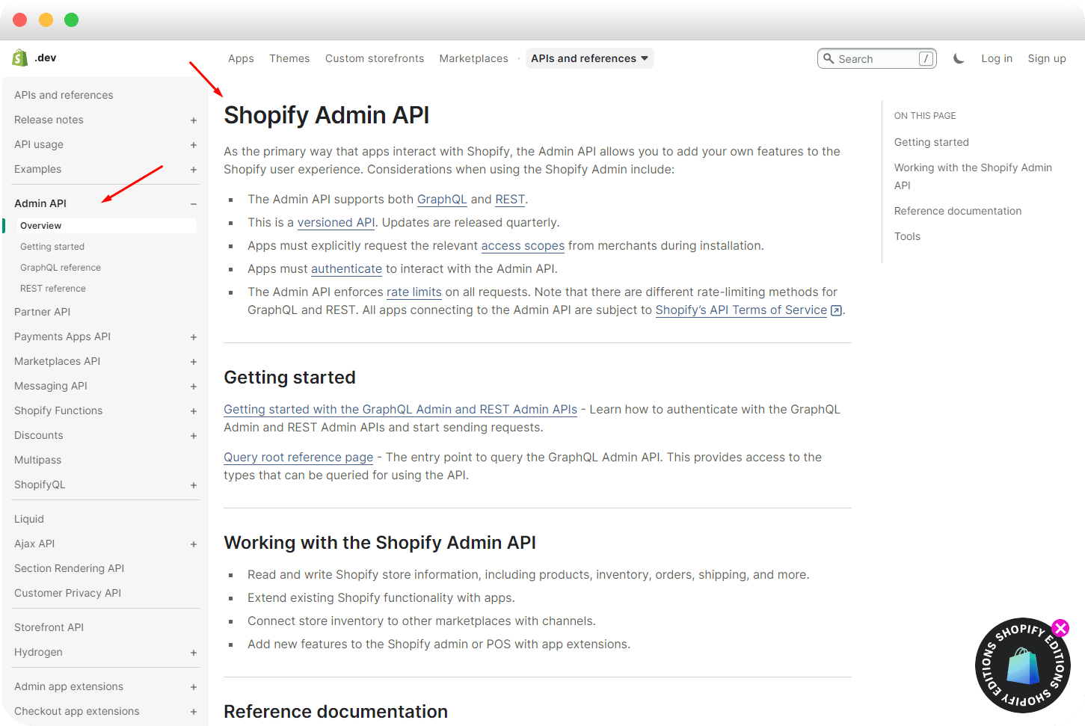Viewport: 1085px width, 726px height.
Task: Click the search magnifier icon
Action: click(829, 58)
